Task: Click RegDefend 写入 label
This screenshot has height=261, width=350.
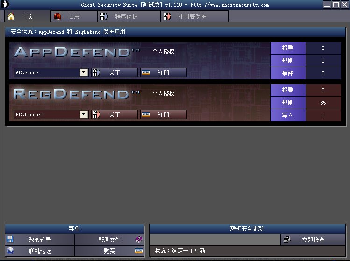Action: click(288, 115)
